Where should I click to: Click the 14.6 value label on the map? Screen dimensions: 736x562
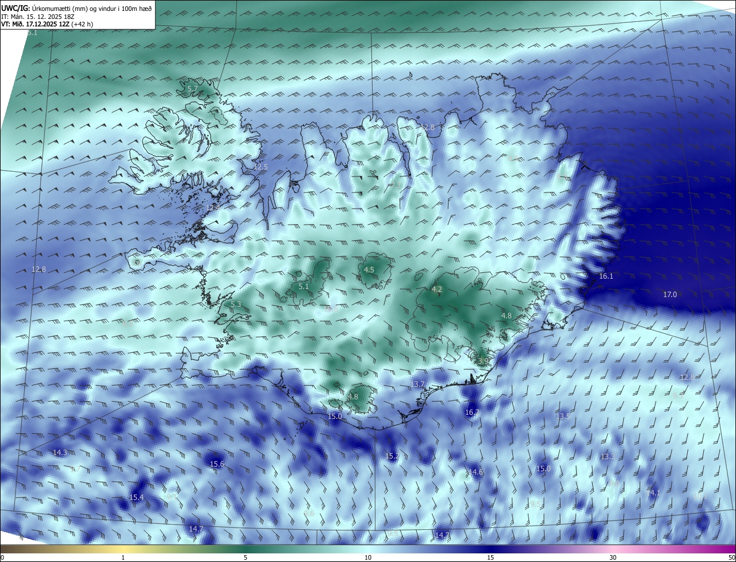point(476,472)
